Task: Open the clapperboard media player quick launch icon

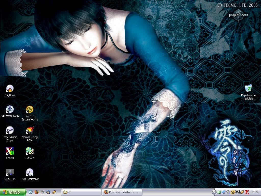Action: [43, 192]
